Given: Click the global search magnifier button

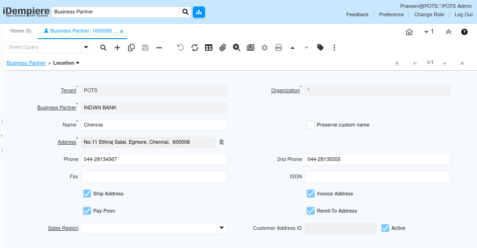Looking at the screenshot, I should pyautogui.click(x=185, y=12).
